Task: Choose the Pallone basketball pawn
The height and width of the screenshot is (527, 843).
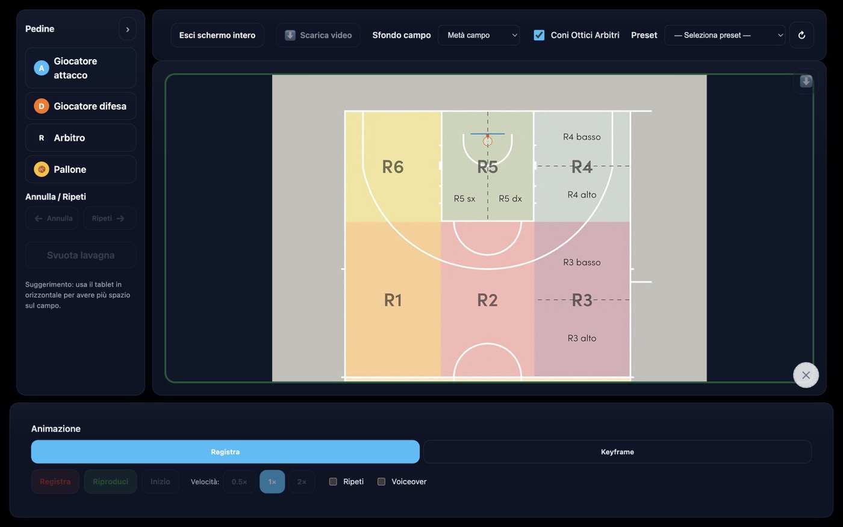Action: pyautogui.click(x=81, y=169)
